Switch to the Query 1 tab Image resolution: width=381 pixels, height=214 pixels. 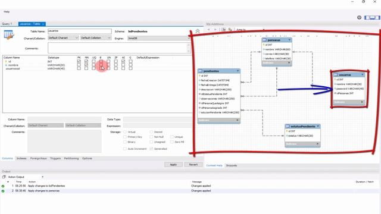coord(7,24)
